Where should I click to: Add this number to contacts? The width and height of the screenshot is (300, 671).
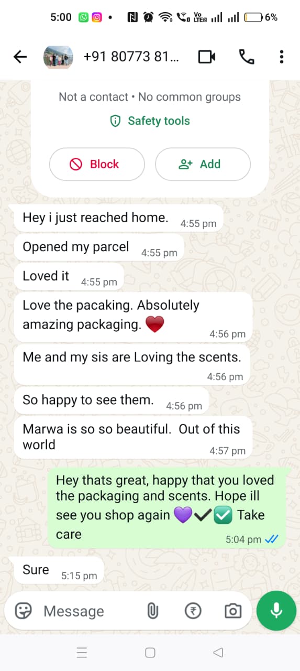[203, 164]
